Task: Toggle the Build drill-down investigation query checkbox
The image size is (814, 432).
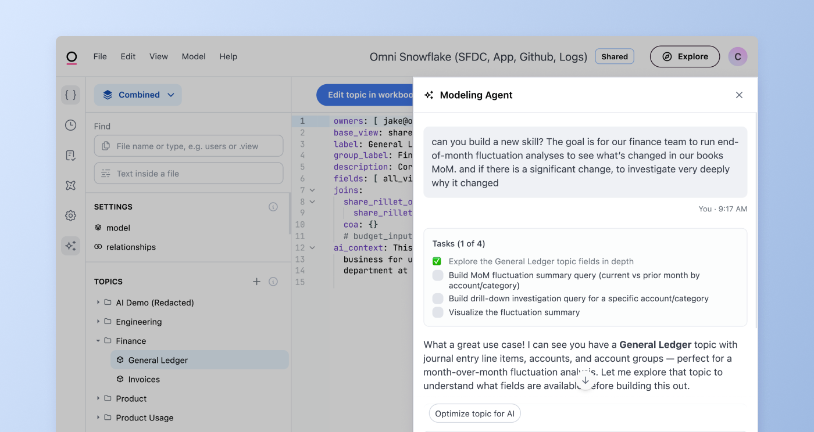Action: 438,298
